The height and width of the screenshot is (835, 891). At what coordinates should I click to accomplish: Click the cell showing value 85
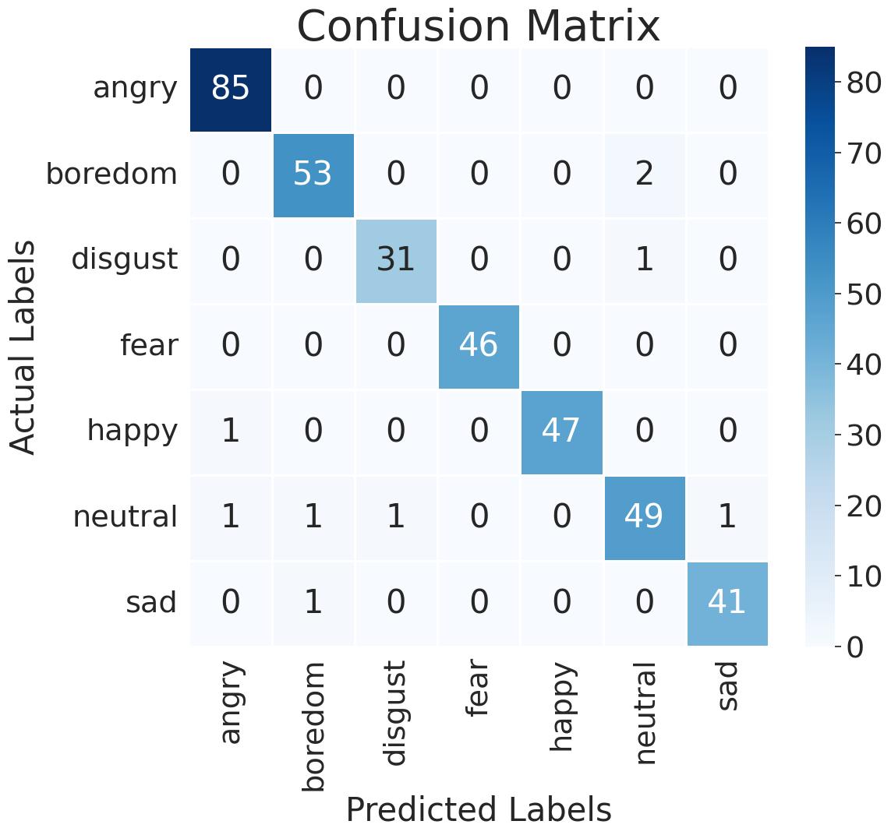(231, 89)
